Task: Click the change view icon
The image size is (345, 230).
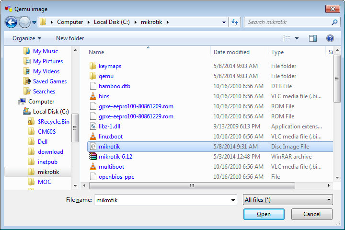Action: point(286,38)
